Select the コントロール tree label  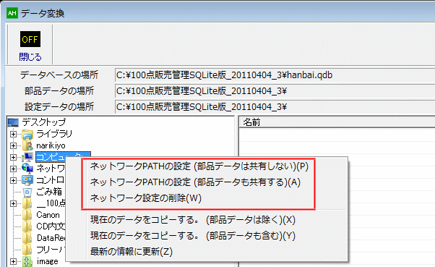(51, 180)
